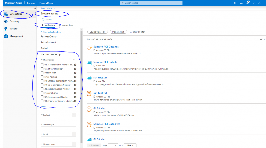The image size is (266, 148).
Task: Collapse the left navigation sidebar
Action: point(35,8)
